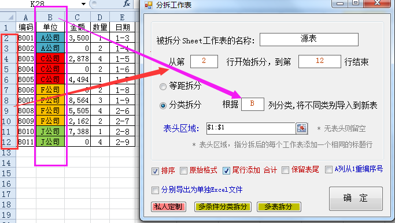Open the Name Box dropdown arrow
395x223 pixels.
tap(83, 4)
